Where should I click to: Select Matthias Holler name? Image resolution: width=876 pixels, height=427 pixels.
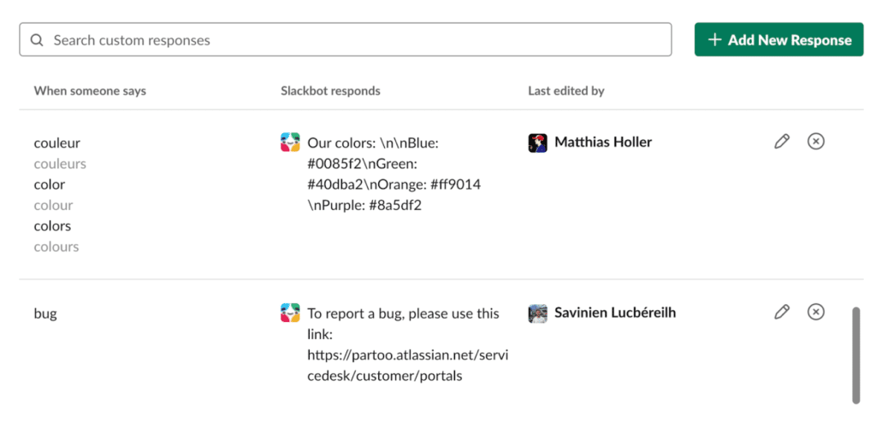point(603,142)
